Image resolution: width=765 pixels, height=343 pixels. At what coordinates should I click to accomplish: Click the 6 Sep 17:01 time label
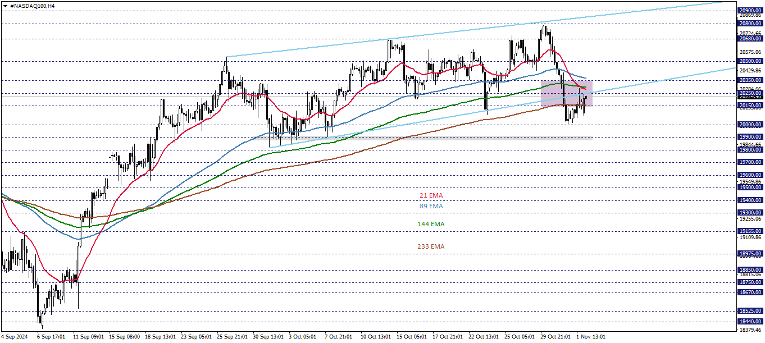52,337
